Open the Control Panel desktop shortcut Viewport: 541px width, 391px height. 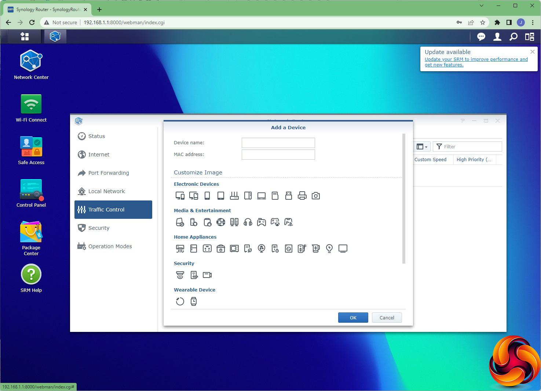coord(31,193)
